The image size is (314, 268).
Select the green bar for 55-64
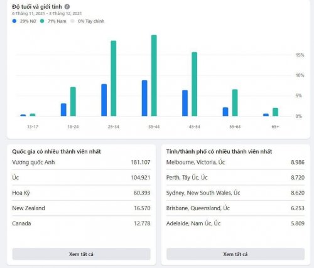(x=235, y=103)
